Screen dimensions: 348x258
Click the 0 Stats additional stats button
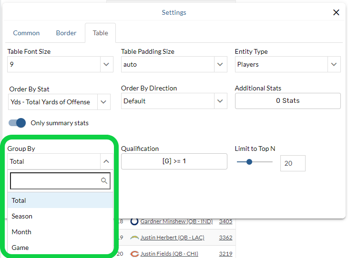287,101
